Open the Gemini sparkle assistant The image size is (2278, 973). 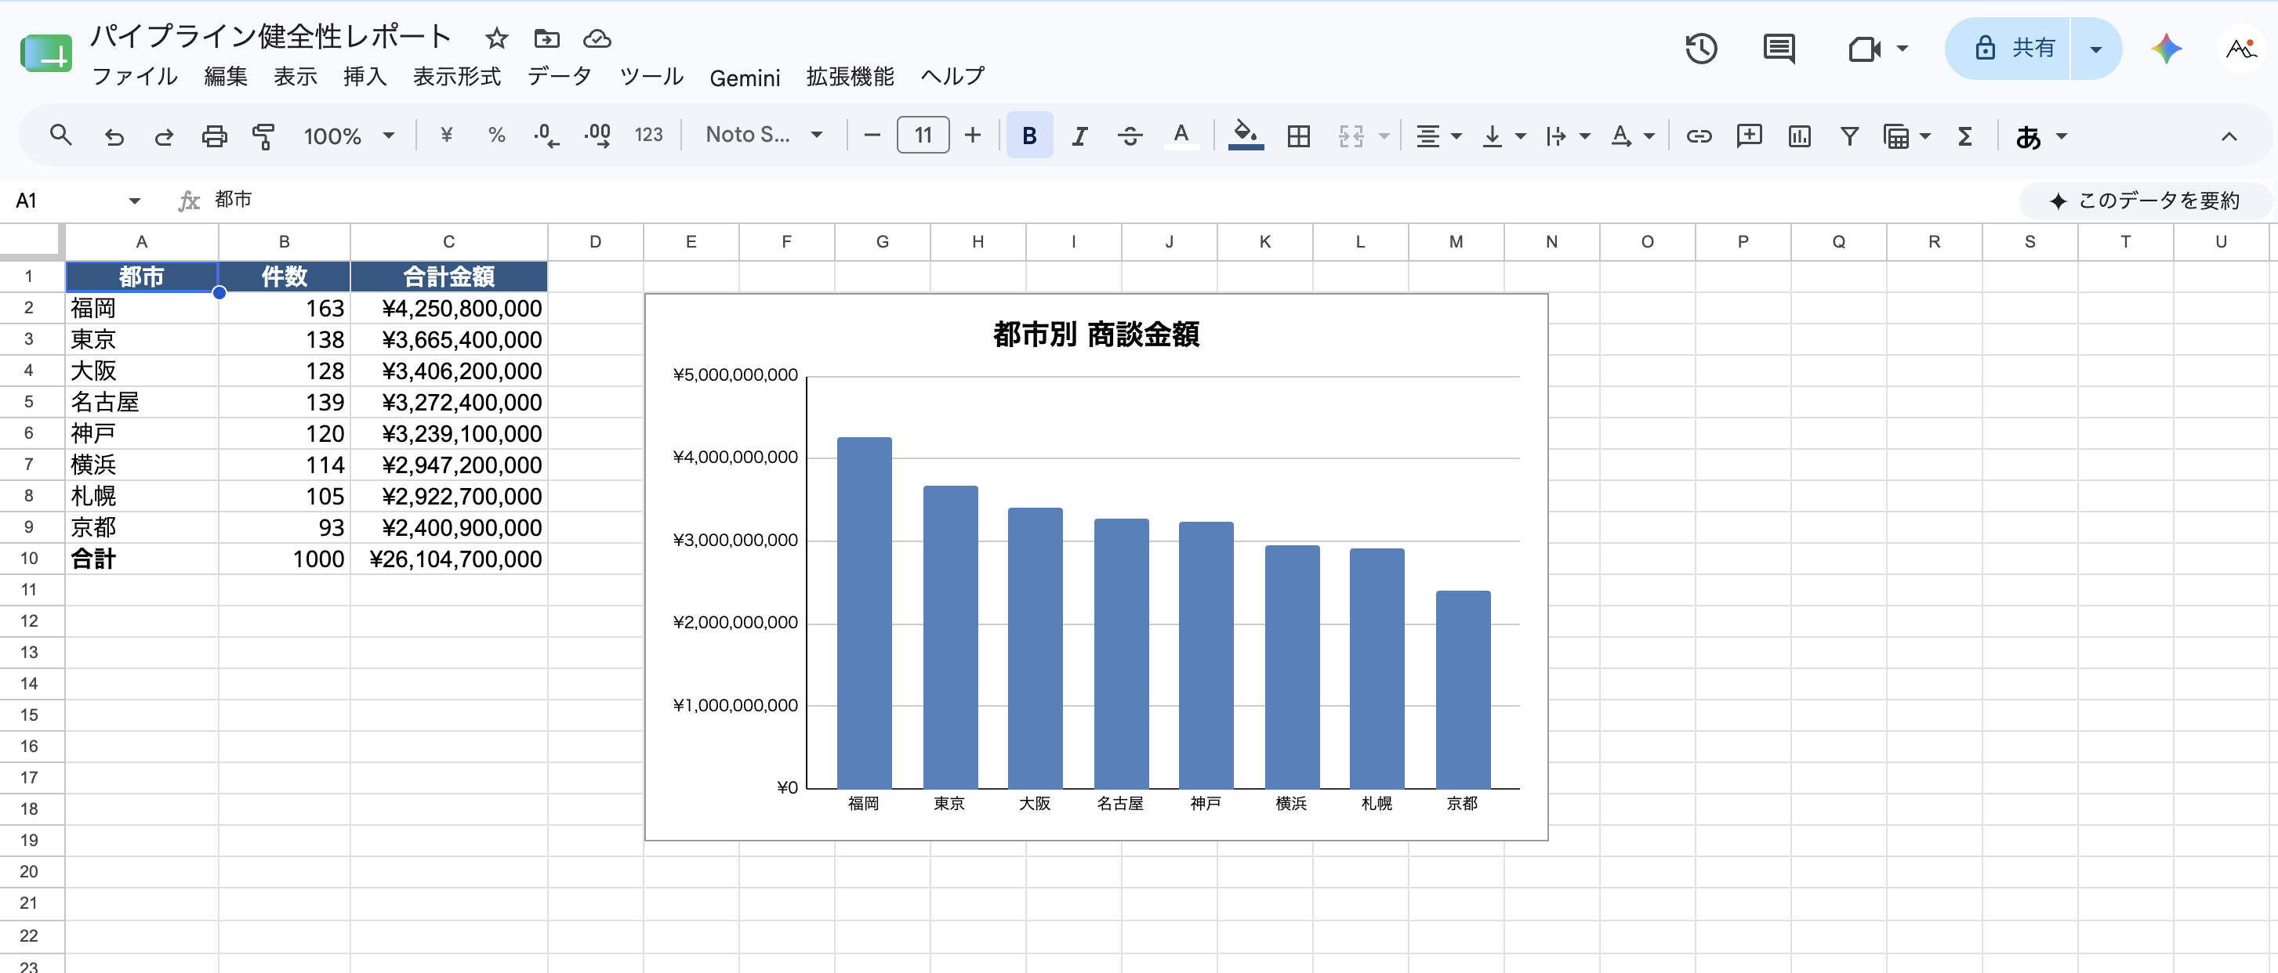[2167, 49]
